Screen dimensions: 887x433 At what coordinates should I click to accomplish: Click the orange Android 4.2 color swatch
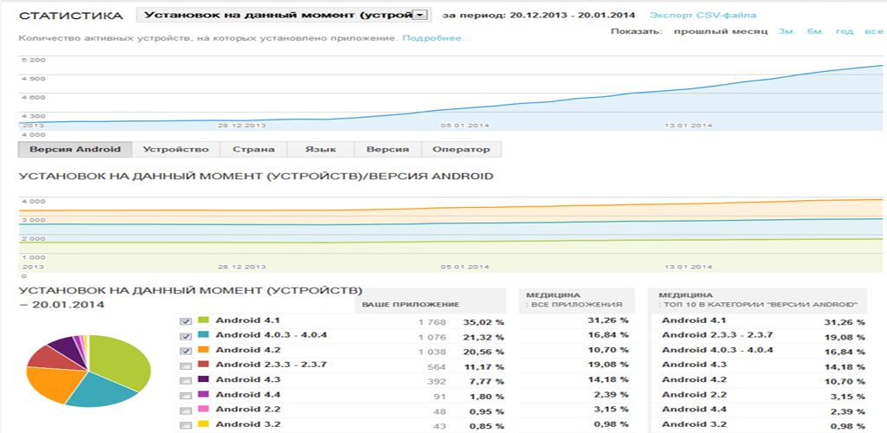click(x=204, y=350)
